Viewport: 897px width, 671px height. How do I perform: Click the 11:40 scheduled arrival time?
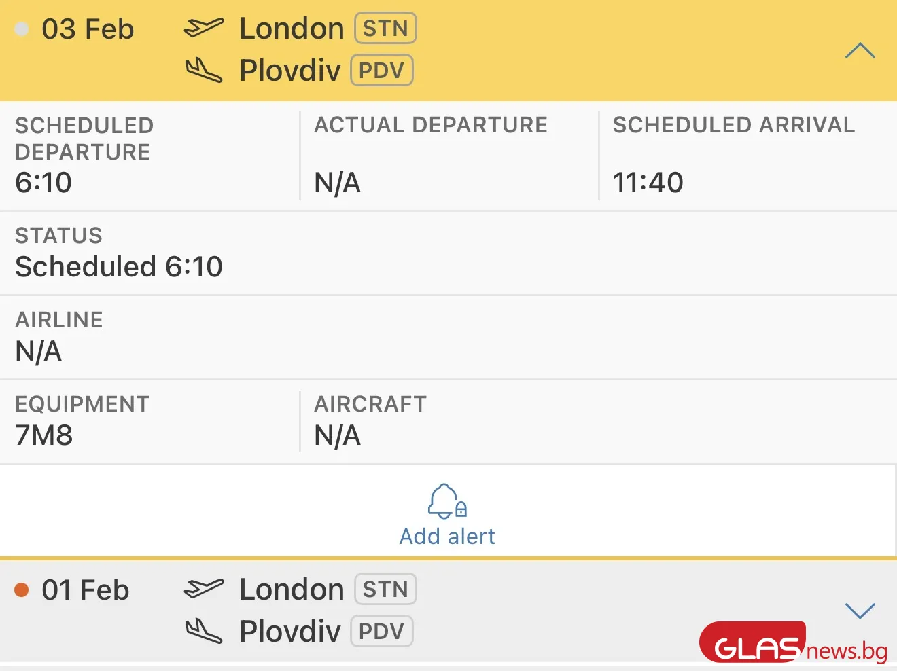pos(648,183)
